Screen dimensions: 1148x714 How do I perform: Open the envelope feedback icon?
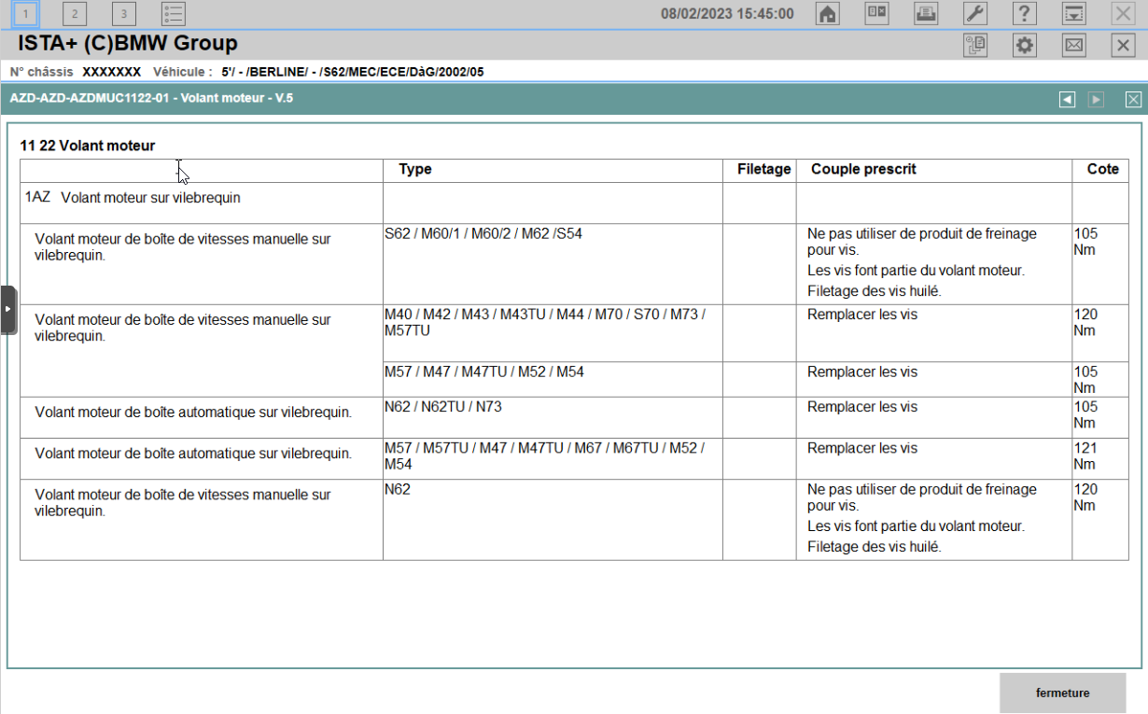[1074, 45]
